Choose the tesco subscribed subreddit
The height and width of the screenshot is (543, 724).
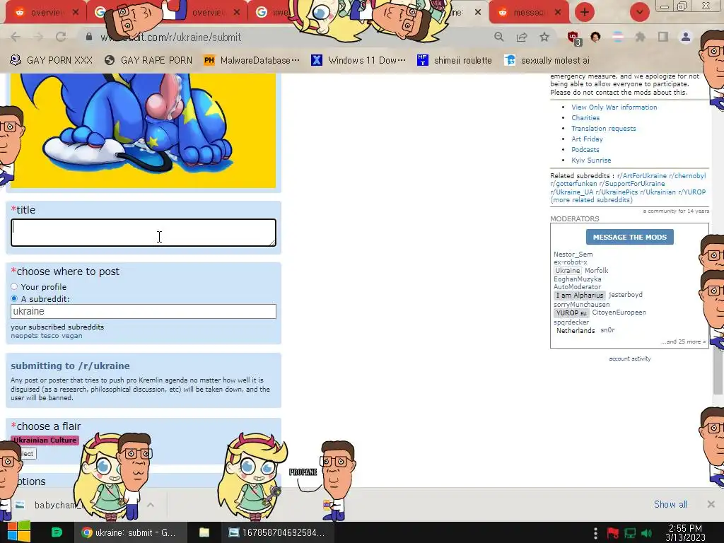pyautogui.click(x=49, y=336)
